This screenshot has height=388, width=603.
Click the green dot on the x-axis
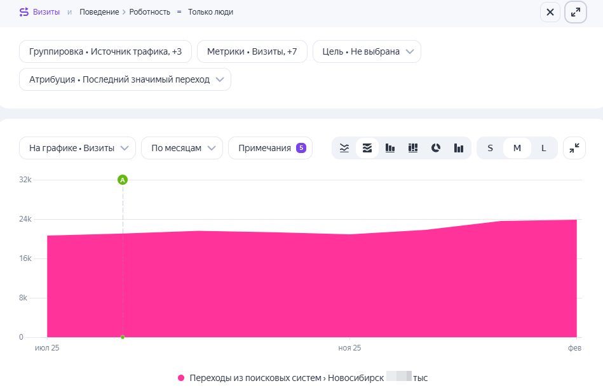(x=123, y=337)
